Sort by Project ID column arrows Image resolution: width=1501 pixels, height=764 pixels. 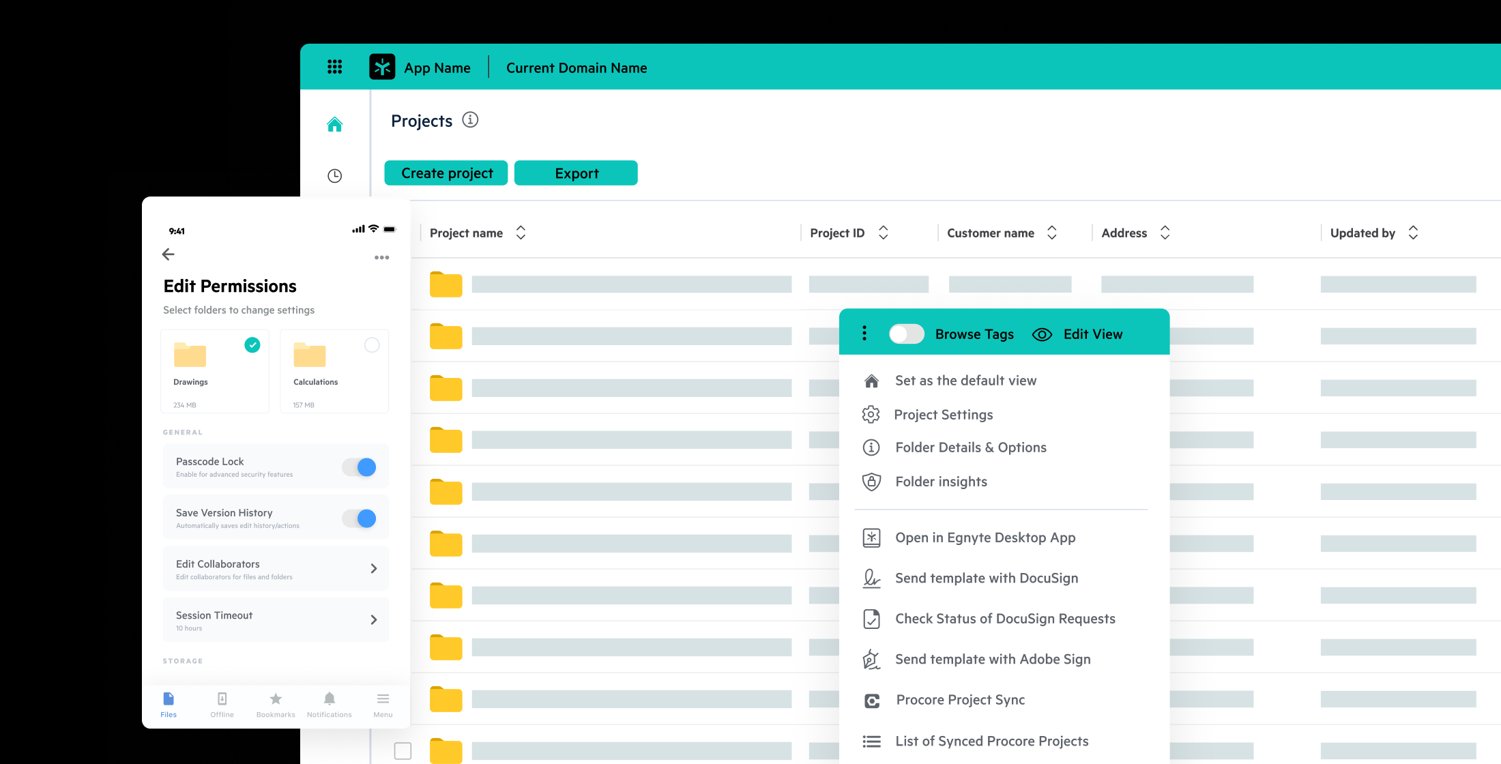click(x=883, y=233)
